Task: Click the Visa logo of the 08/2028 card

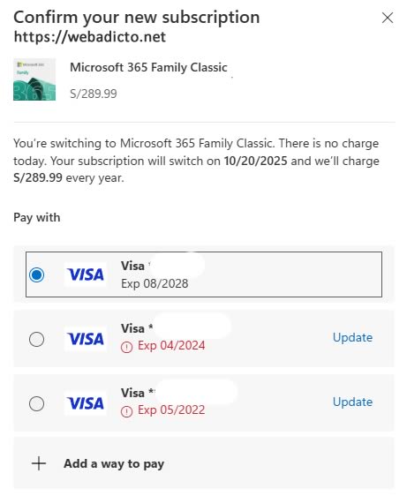Action: pyautogui.click(x=86, y=274)
